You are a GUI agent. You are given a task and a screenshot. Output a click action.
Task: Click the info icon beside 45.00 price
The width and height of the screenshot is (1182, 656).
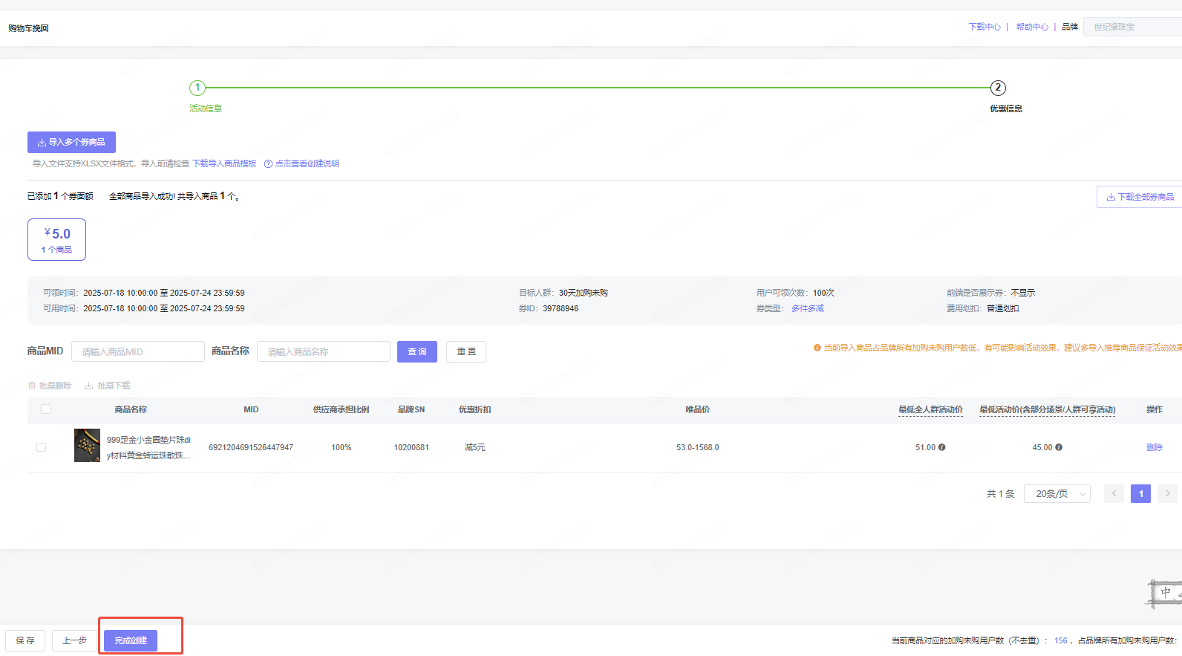coord(1059,447)
